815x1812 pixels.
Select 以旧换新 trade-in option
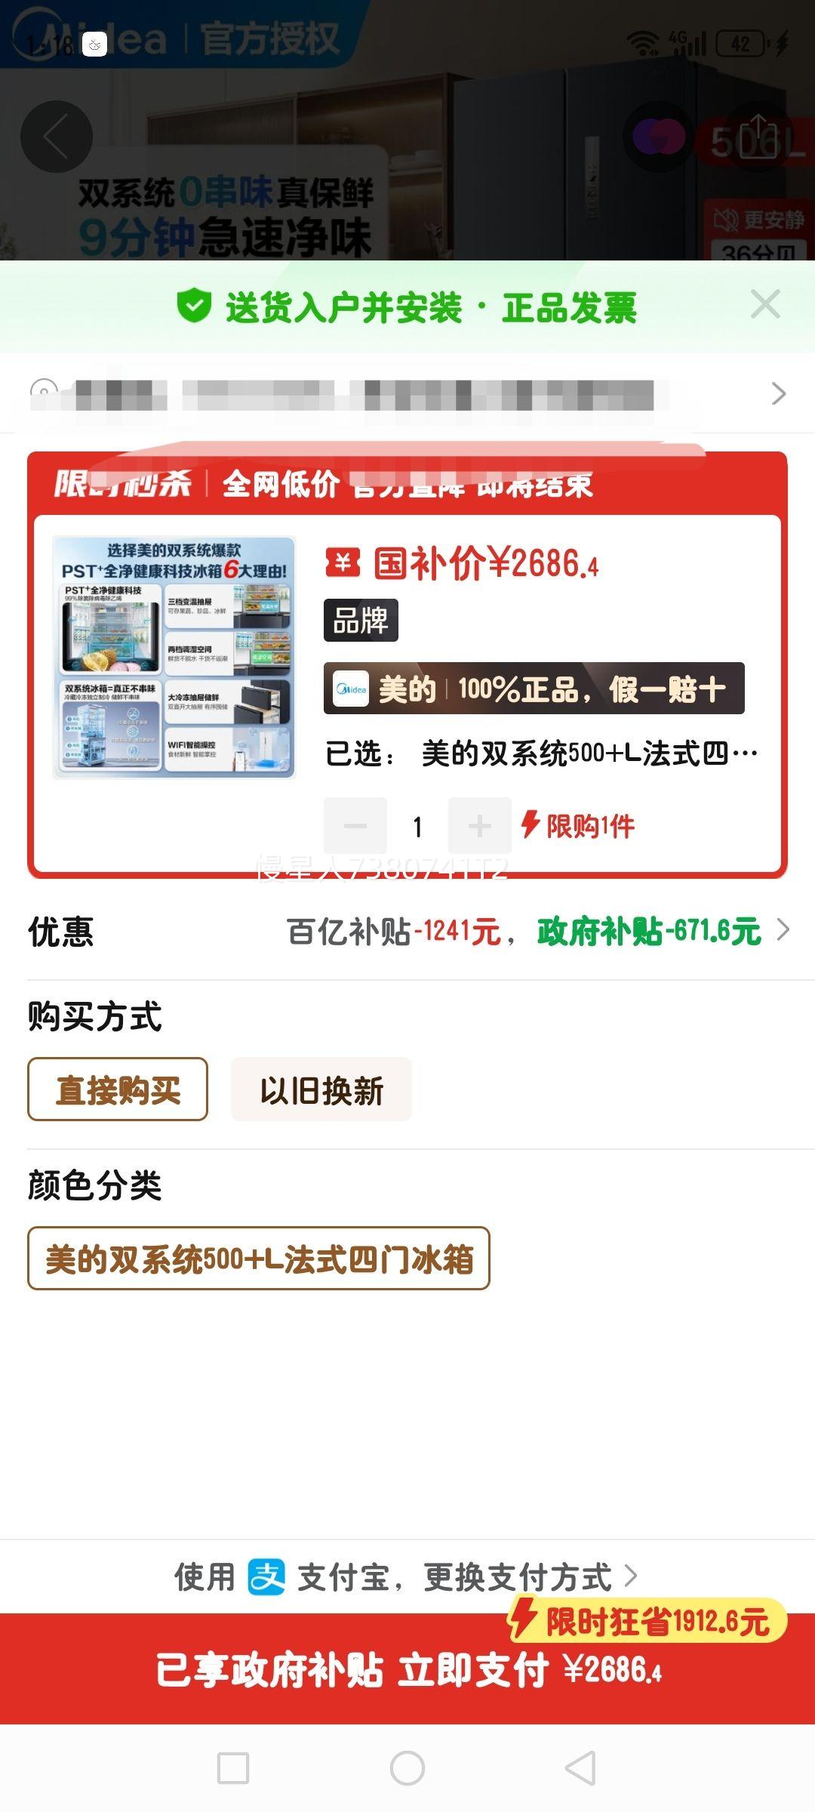[321, 1089]
